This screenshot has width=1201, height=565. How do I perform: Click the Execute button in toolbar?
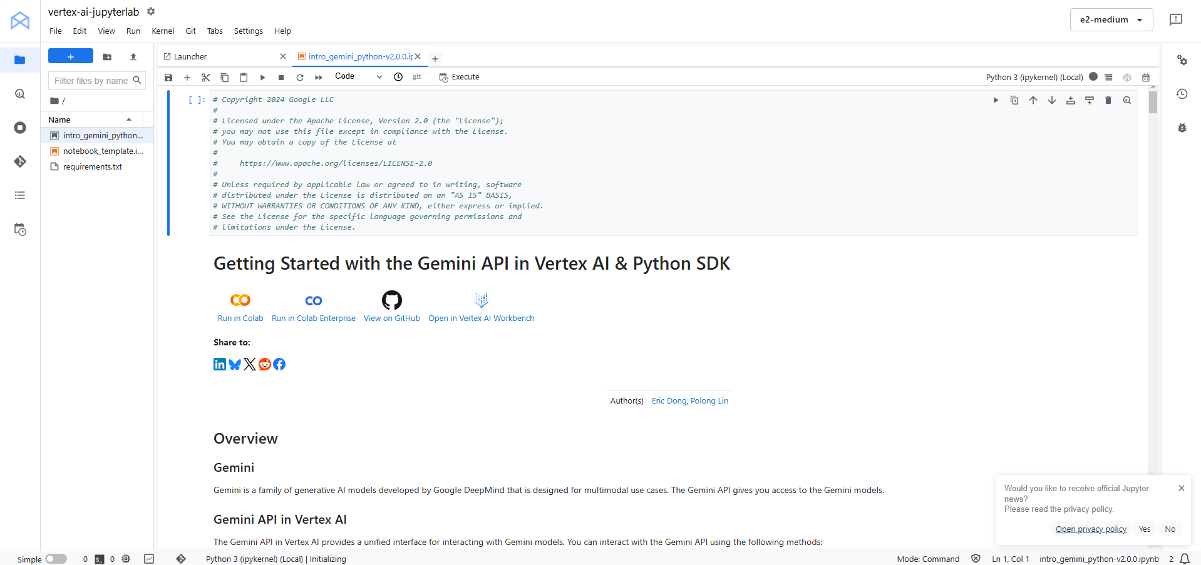[459, 77]
